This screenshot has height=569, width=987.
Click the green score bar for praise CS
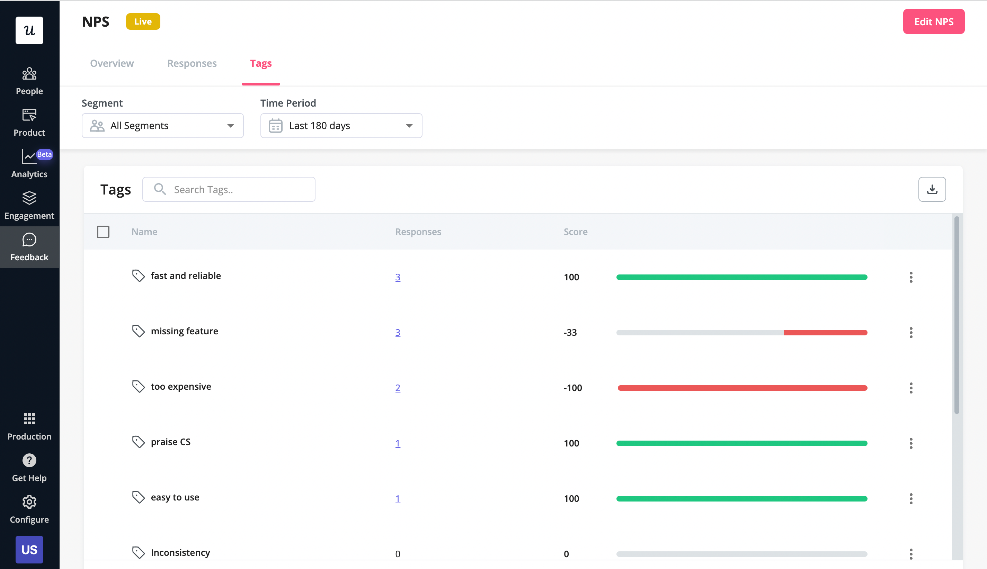(741, 443)
